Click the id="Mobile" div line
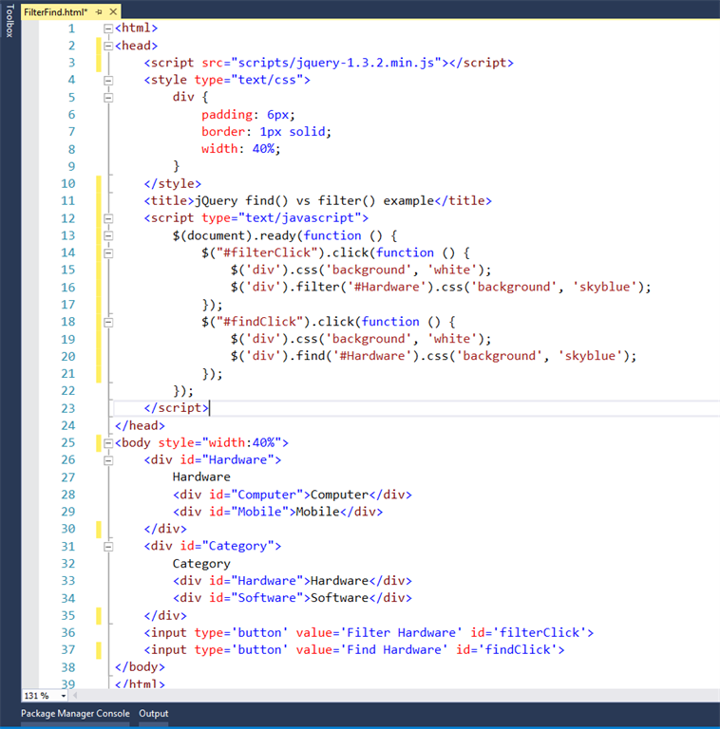 tap(277, 512)
